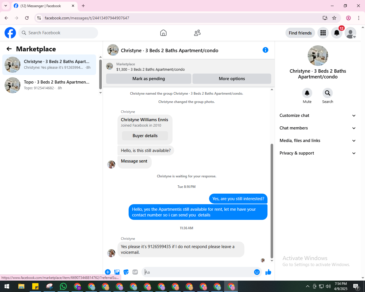Choose a sticker from the composer
The width and height of the screenshot is (365, 292).
pyautogui.click(x=126, y=272)
